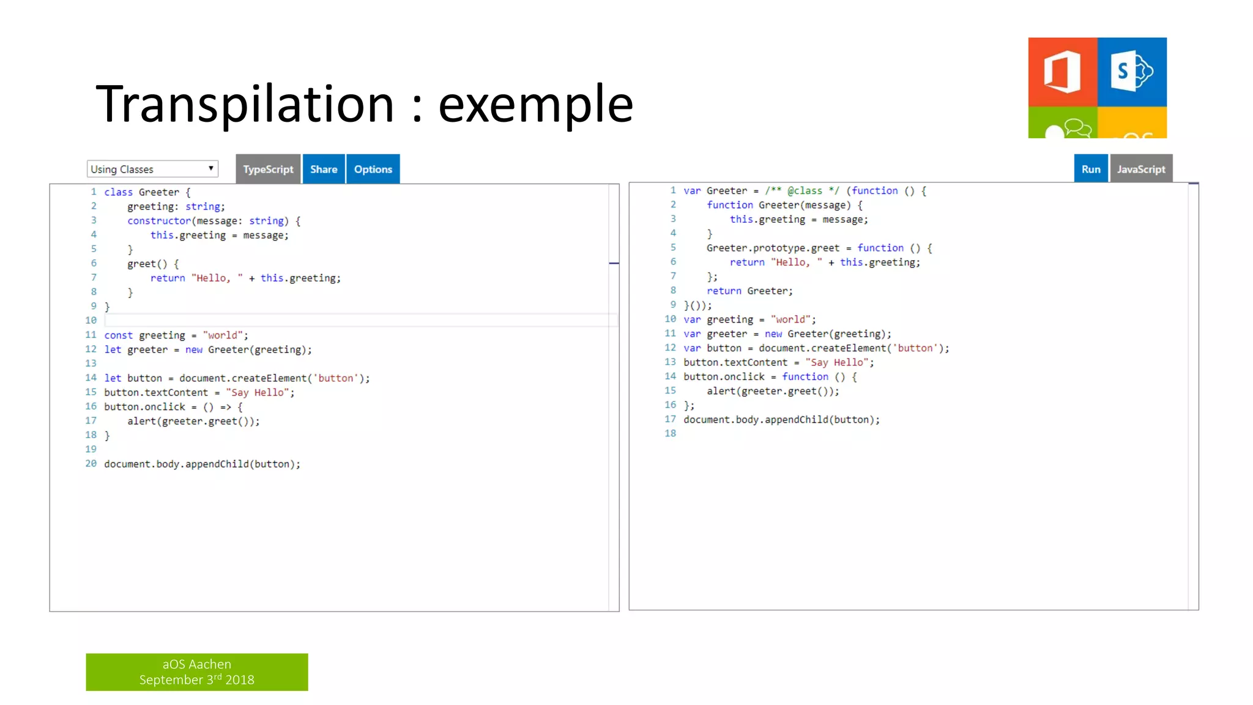Switch to the TypeScript tab
Viewport: 1253px width, 705px height.
pos(268,170)
